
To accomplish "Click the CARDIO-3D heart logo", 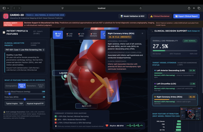I will point(6,16).
